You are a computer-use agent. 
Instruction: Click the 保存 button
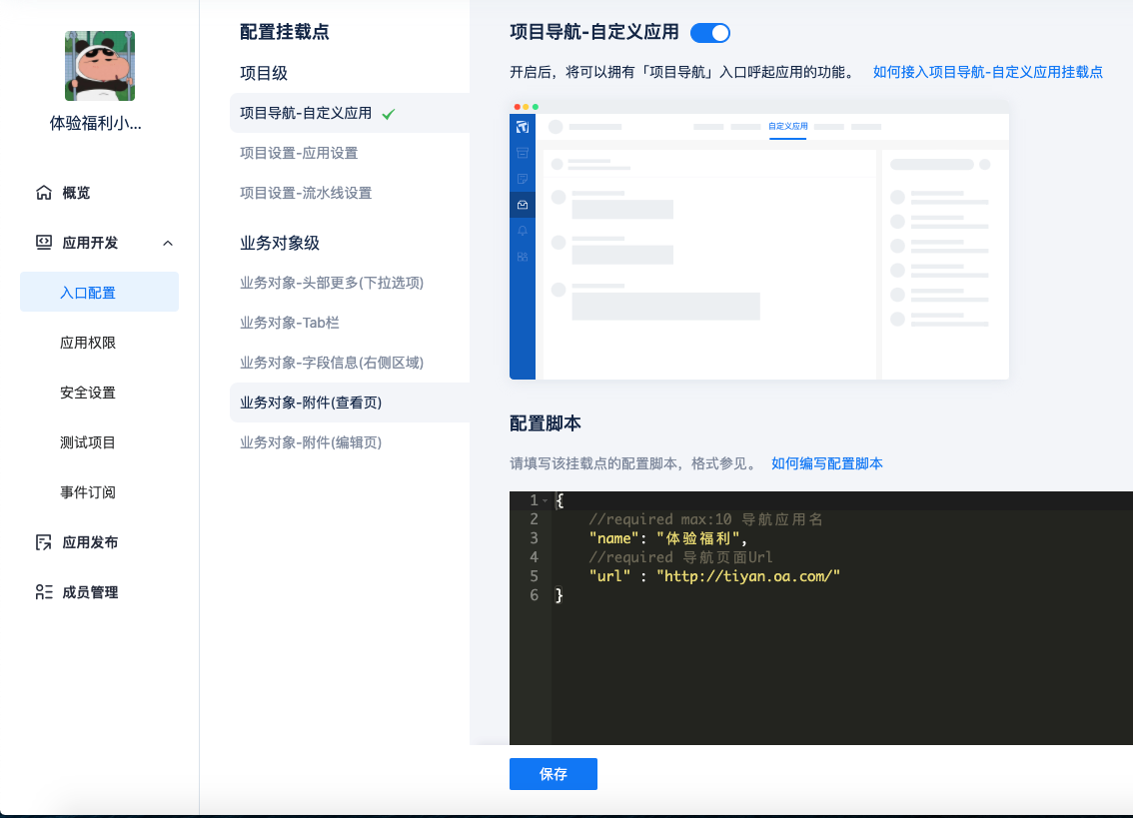[x=553, y=773]
